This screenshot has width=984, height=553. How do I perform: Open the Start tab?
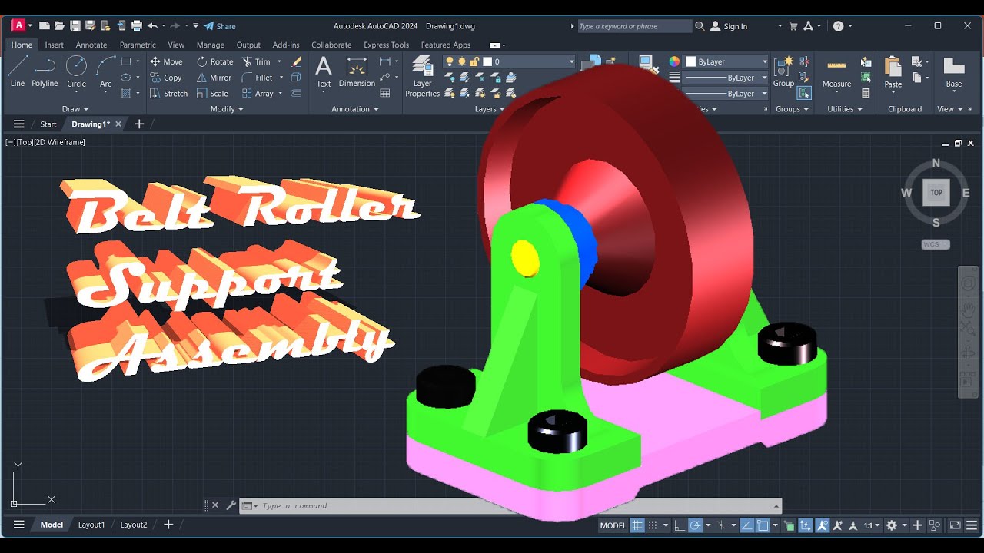(48, 124)
